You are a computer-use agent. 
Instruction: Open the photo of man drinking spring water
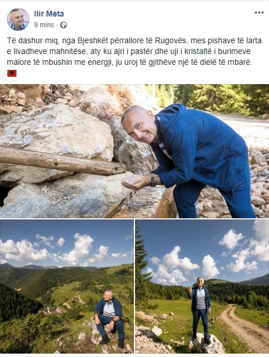point(134,151)
